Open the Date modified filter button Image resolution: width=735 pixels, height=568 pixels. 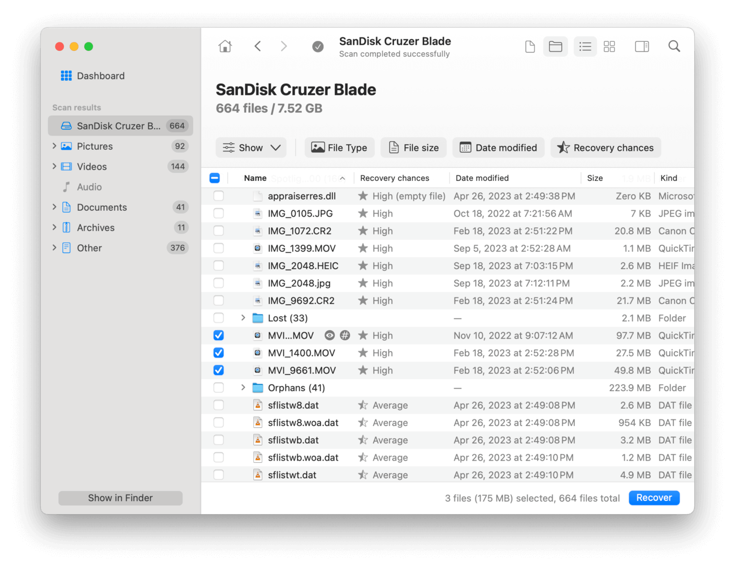(x=498, y=148)
